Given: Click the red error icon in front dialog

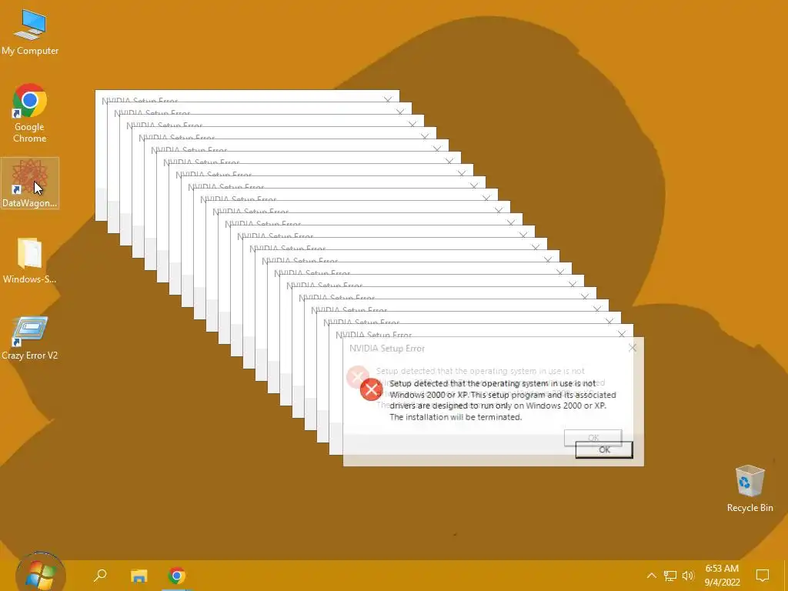Looking at the screenshot, I should tap(372, 389).
